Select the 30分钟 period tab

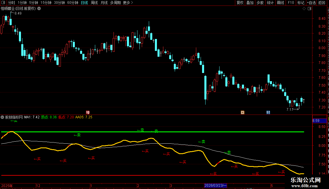coord(59,3)
